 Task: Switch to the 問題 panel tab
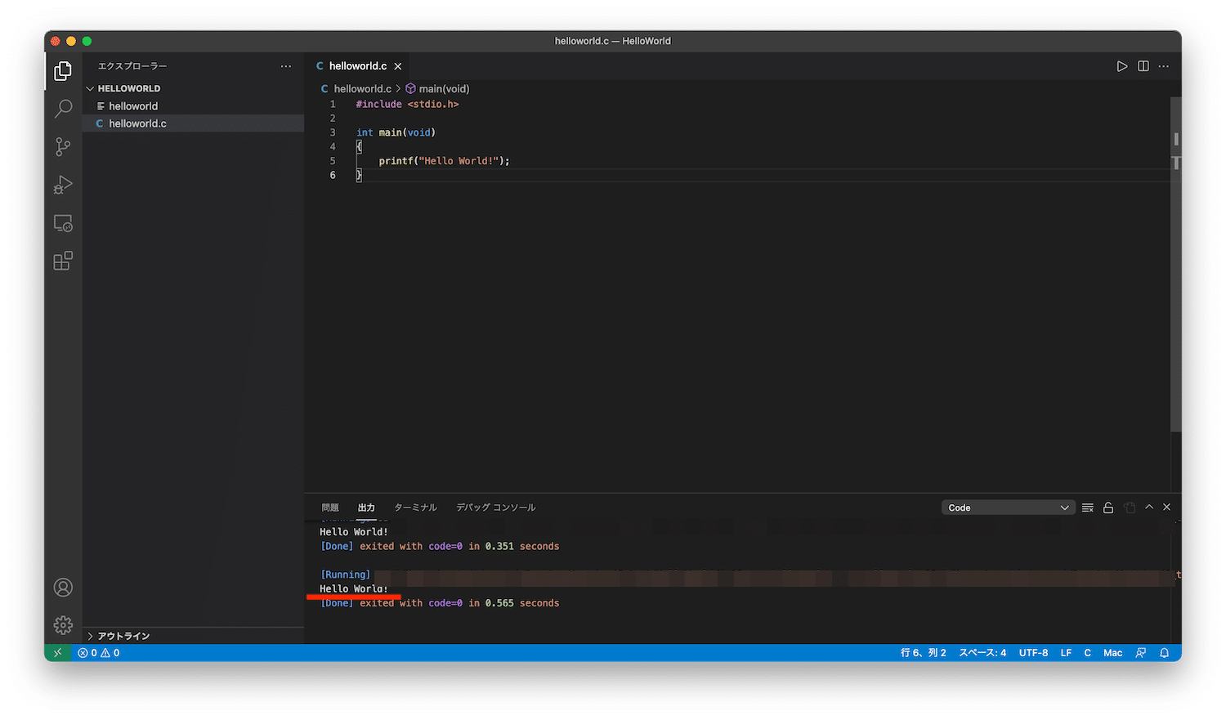tap(330, 508)
